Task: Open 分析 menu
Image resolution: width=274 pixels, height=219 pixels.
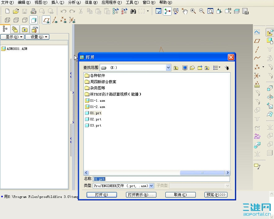Action: point(74,2)
